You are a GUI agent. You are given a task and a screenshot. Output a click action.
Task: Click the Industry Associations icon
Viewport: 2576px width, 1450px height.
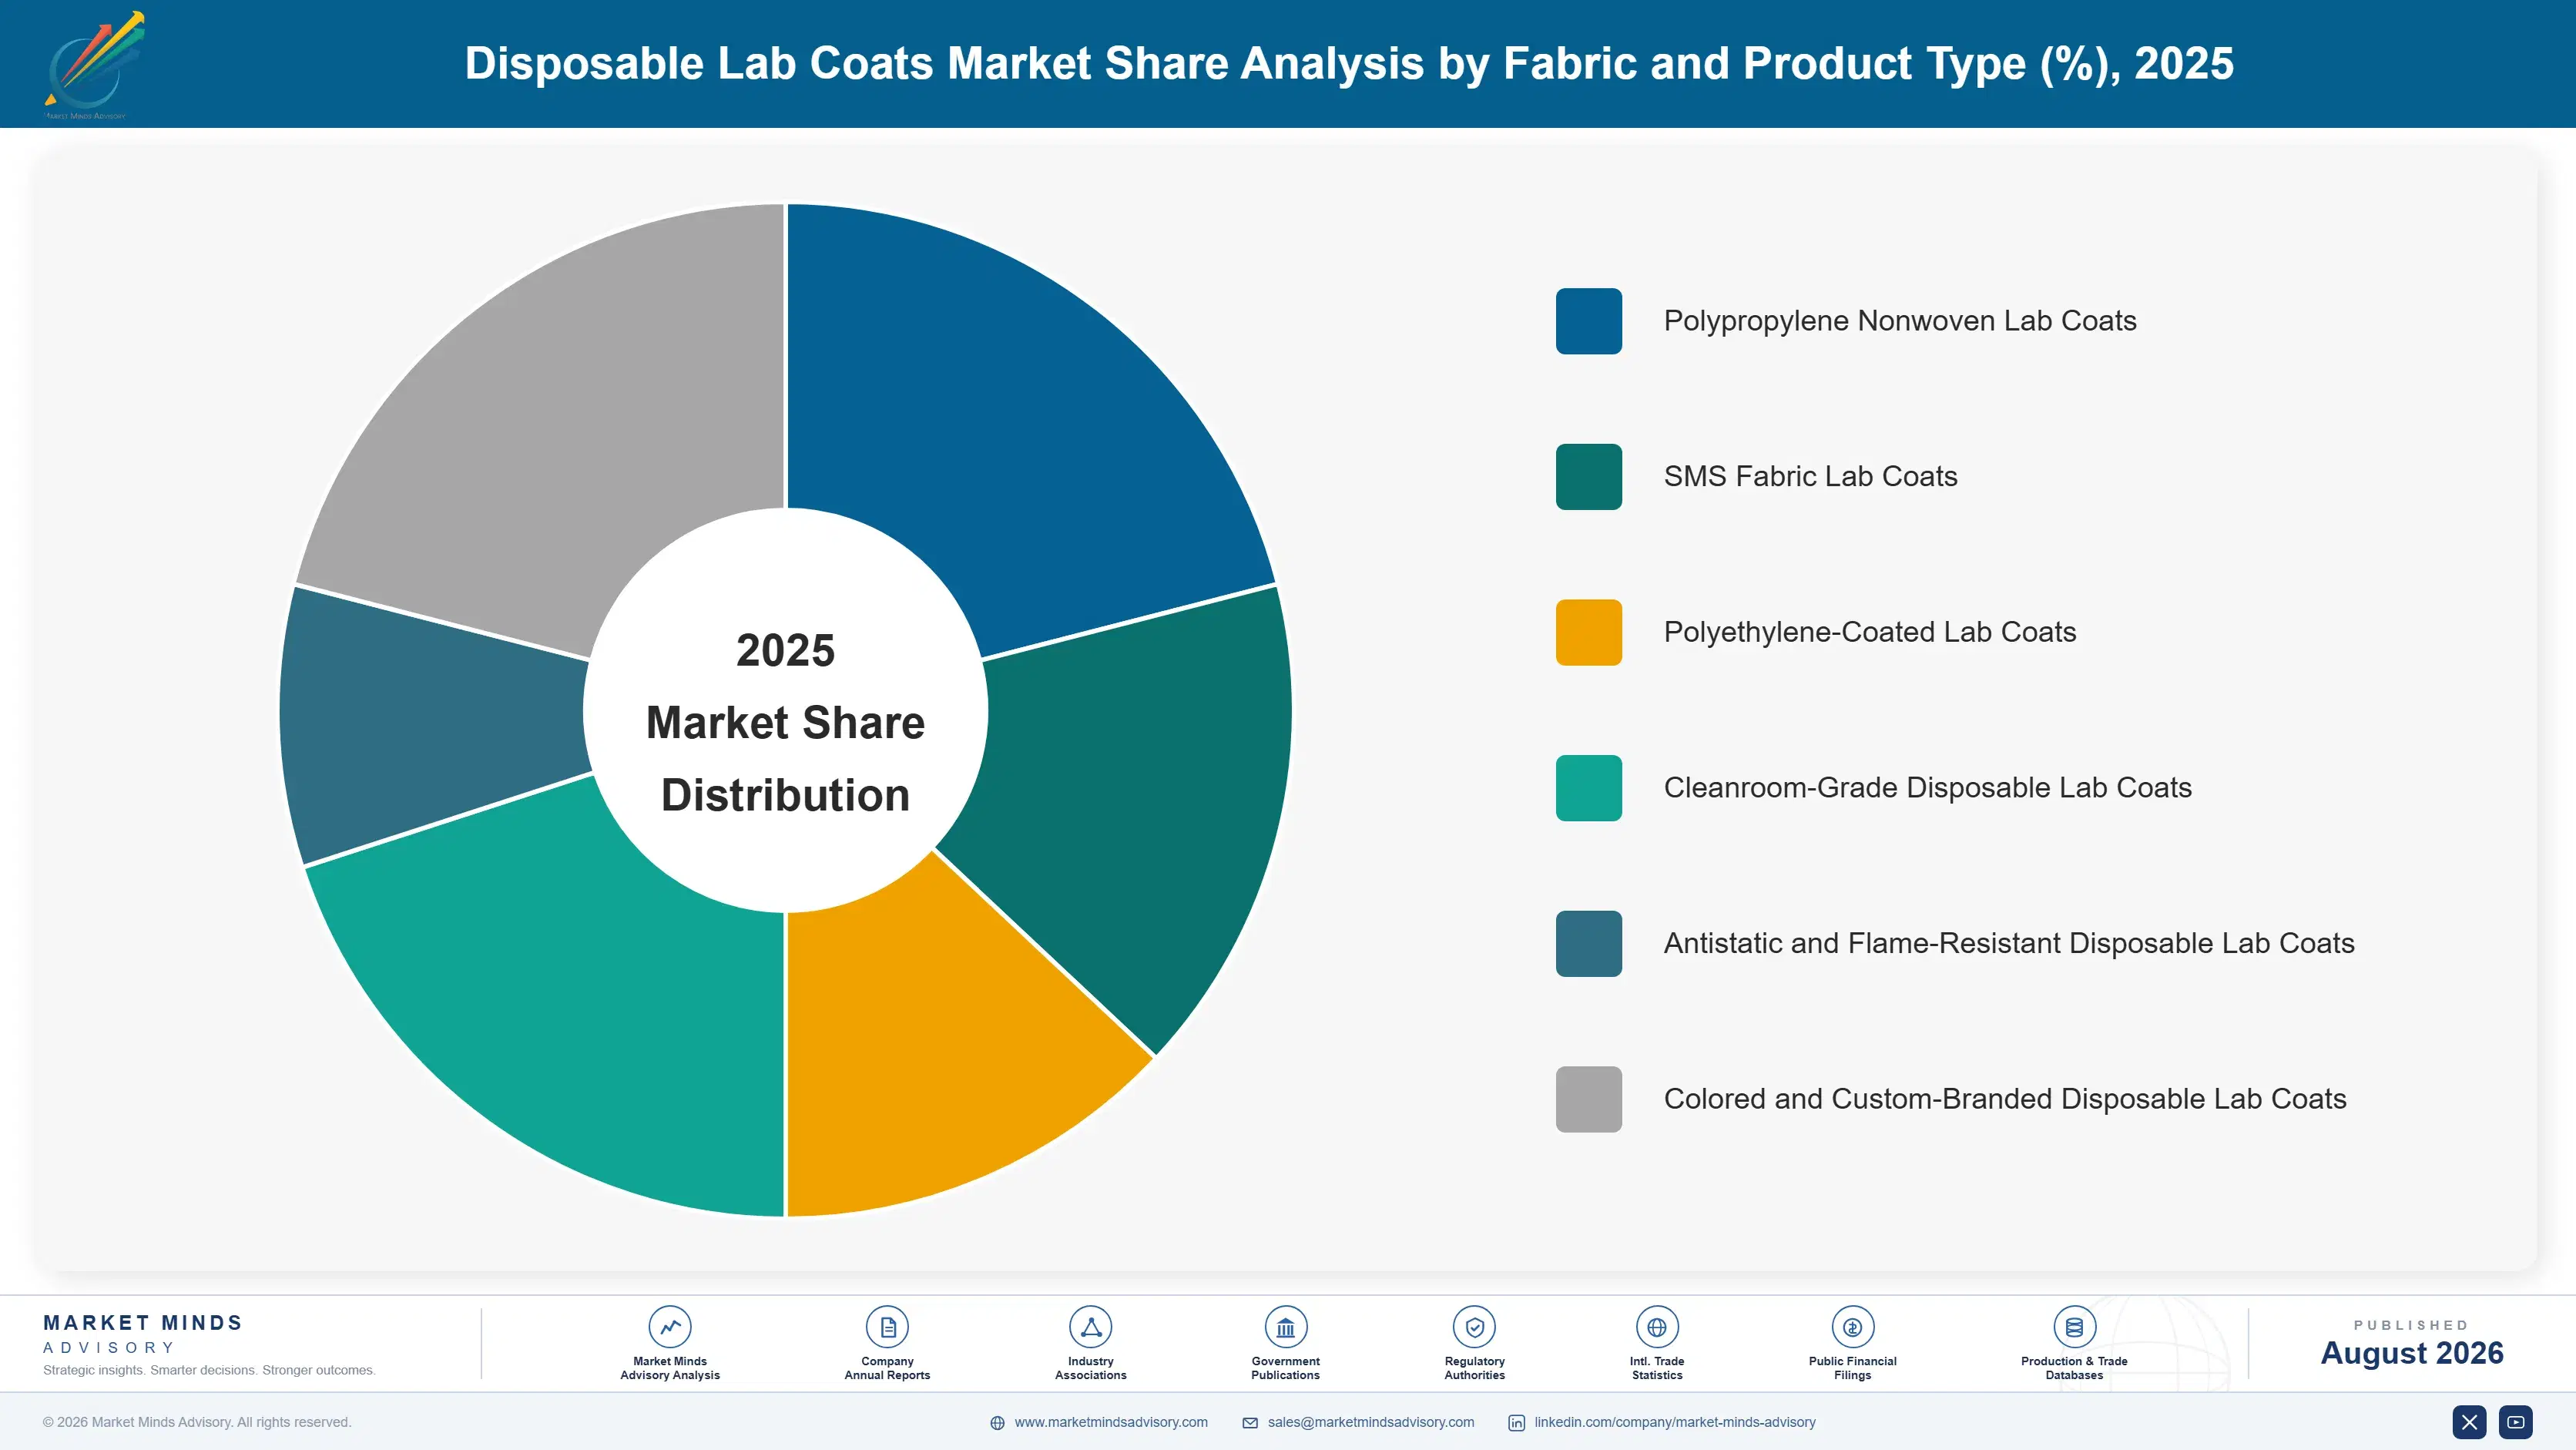(x=1090, y=1327)
